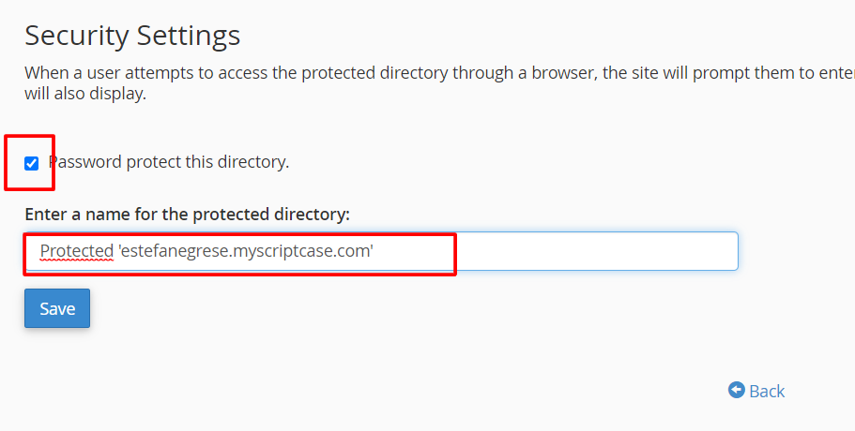Click the 'Security Settings' heading

(x=132, y=36)
